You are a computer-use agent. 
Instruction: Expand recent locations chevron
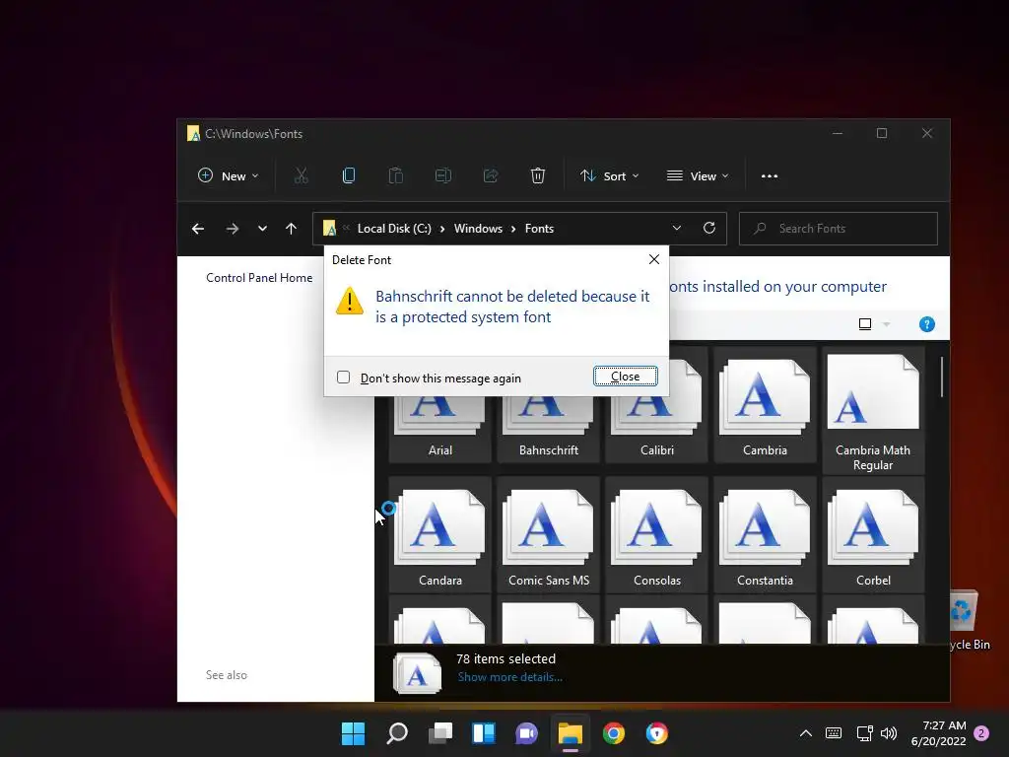pos(262,229)
